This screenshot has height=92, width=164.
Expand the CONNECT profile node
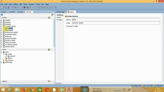[x=1, y=20]
